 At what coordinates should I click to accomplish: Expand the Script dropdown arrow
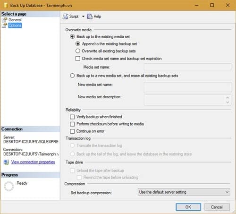click(83, 17)
